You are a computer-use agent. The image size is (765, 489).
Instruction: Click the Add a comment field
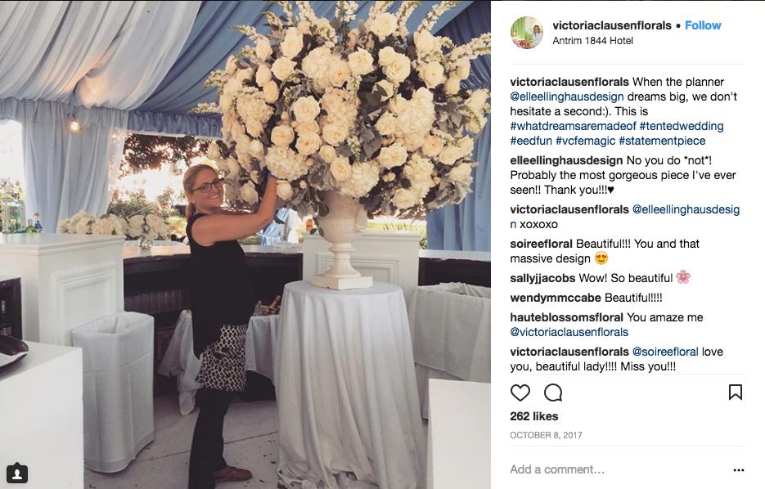point(616,469)
